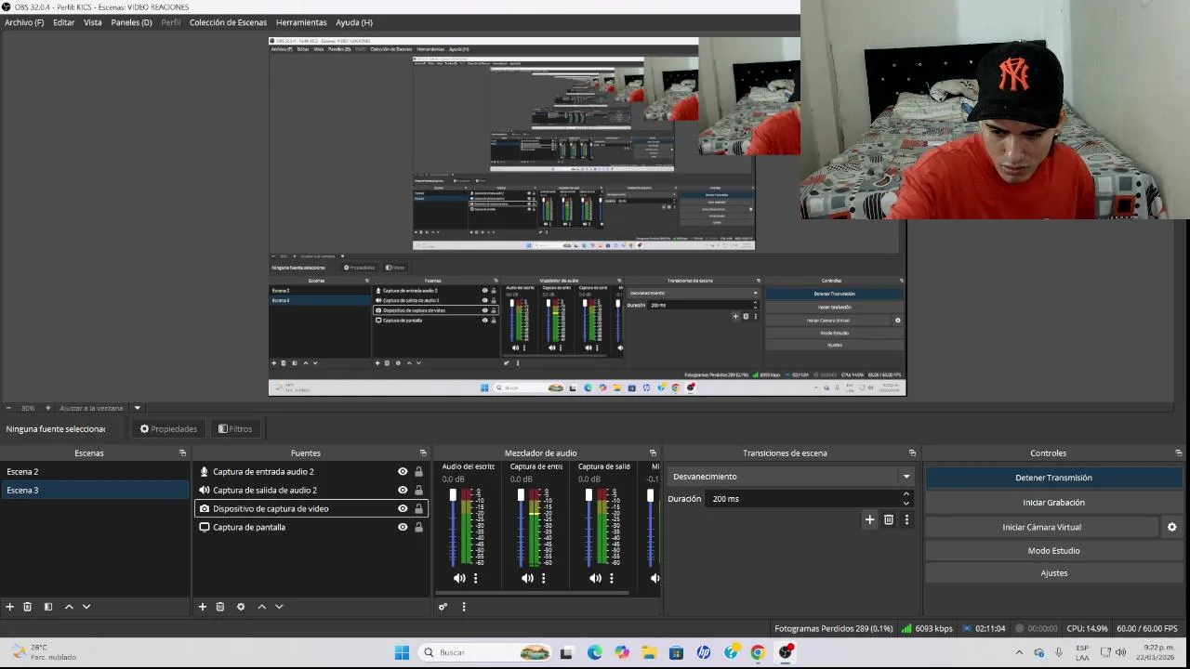Move source up using Fuentes up arrow
This screenshot has width=1190, height=669.
click(x=261, y=607)
